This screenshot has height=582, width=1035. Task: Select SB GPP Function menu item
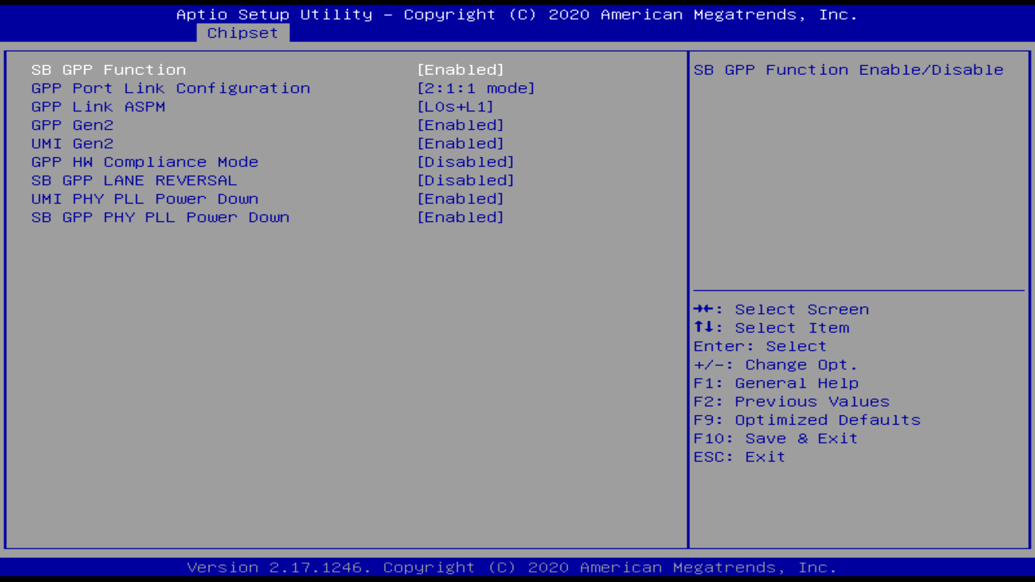click(108, 69)
